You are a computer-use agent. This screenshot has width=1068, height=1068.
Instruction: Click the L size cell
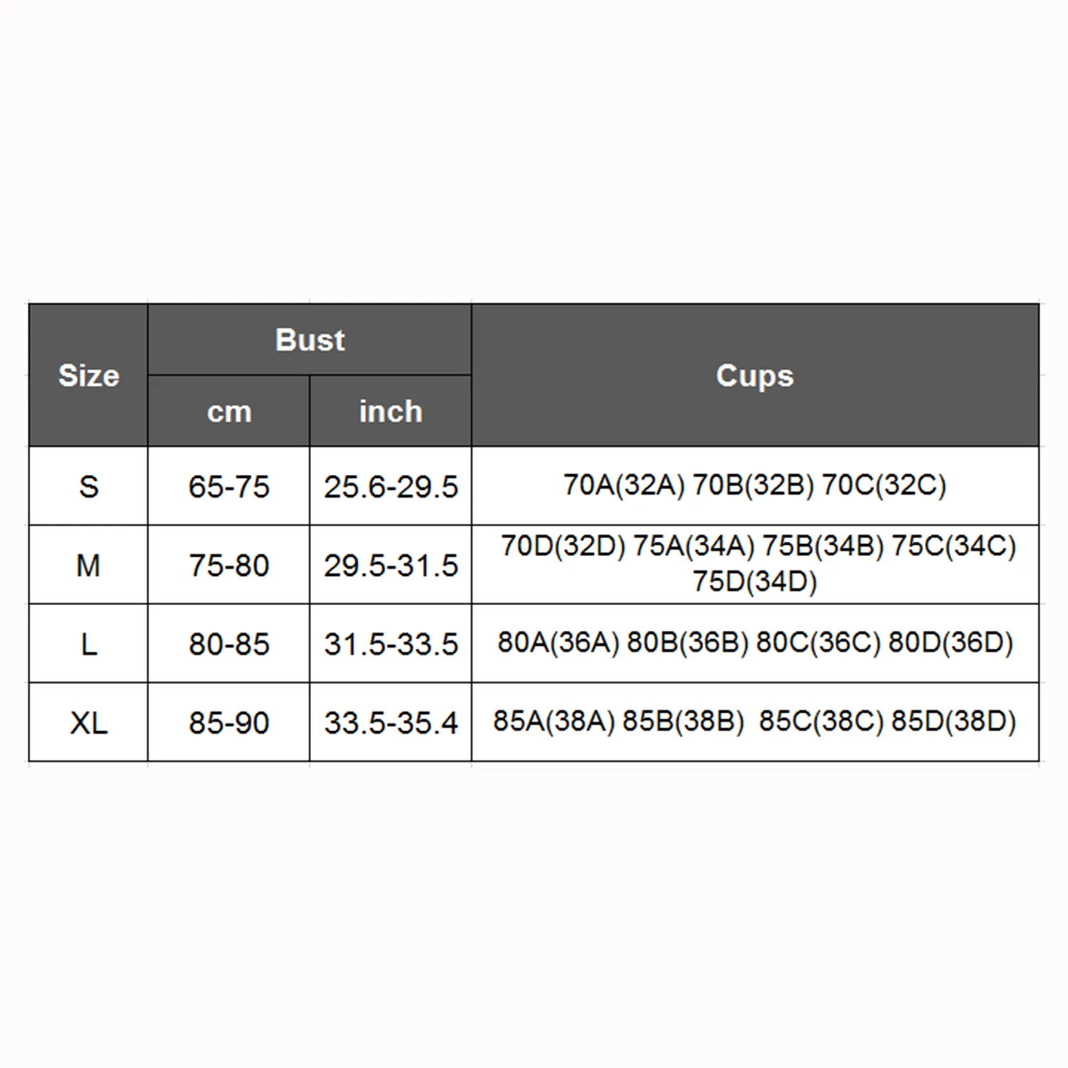(88, 644)
